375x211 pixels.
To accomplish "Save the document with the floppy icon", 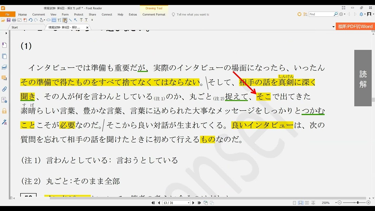I will 8,20.
